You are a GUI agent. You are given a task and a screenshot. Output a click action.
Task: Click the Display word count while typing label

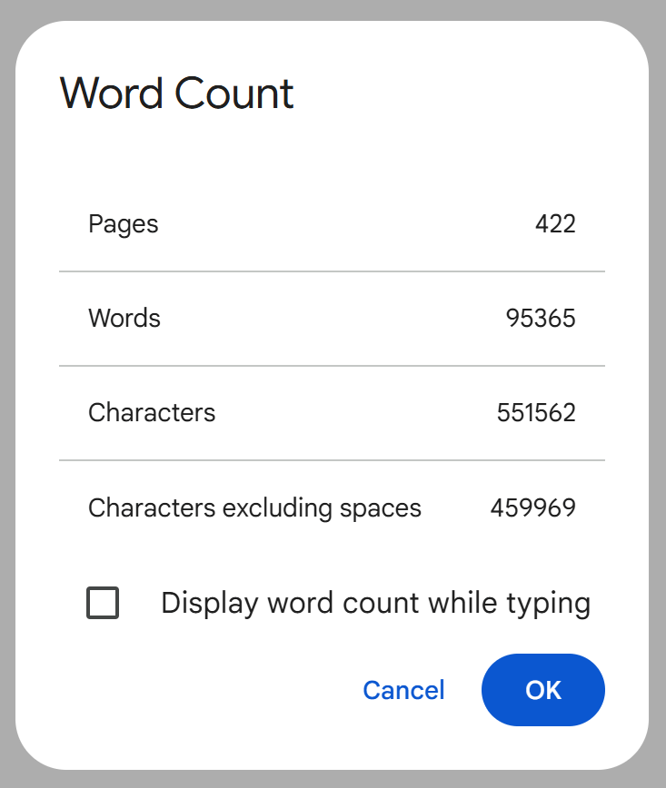click(x=375, y=602)
